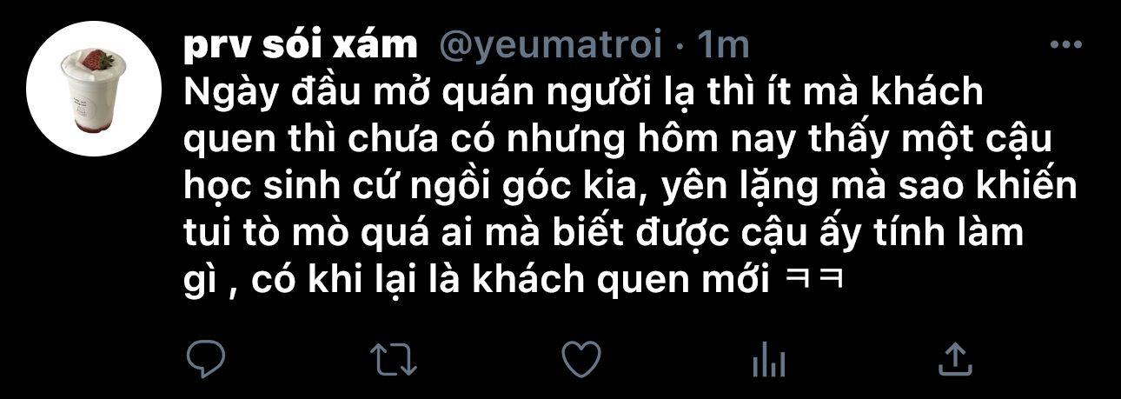
Task: Click the tweet line starting with học sinh cứ ngồi
Action: pos(630,188)
